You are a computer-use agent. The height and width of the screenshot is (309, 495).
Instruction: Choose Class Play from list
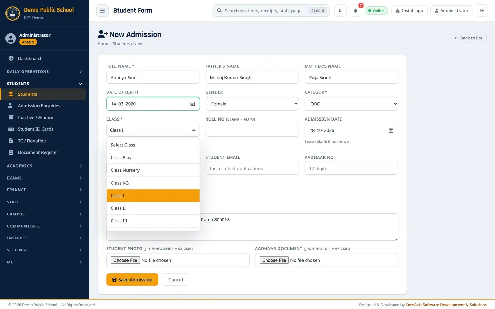point(153,157)
